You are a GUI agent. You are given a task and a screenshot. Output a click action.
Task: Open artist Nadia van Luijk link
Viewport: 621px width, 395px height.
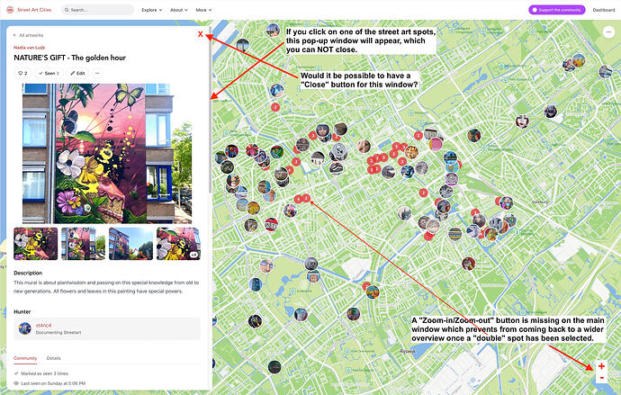pyautogui.click(x=30, y=48)
